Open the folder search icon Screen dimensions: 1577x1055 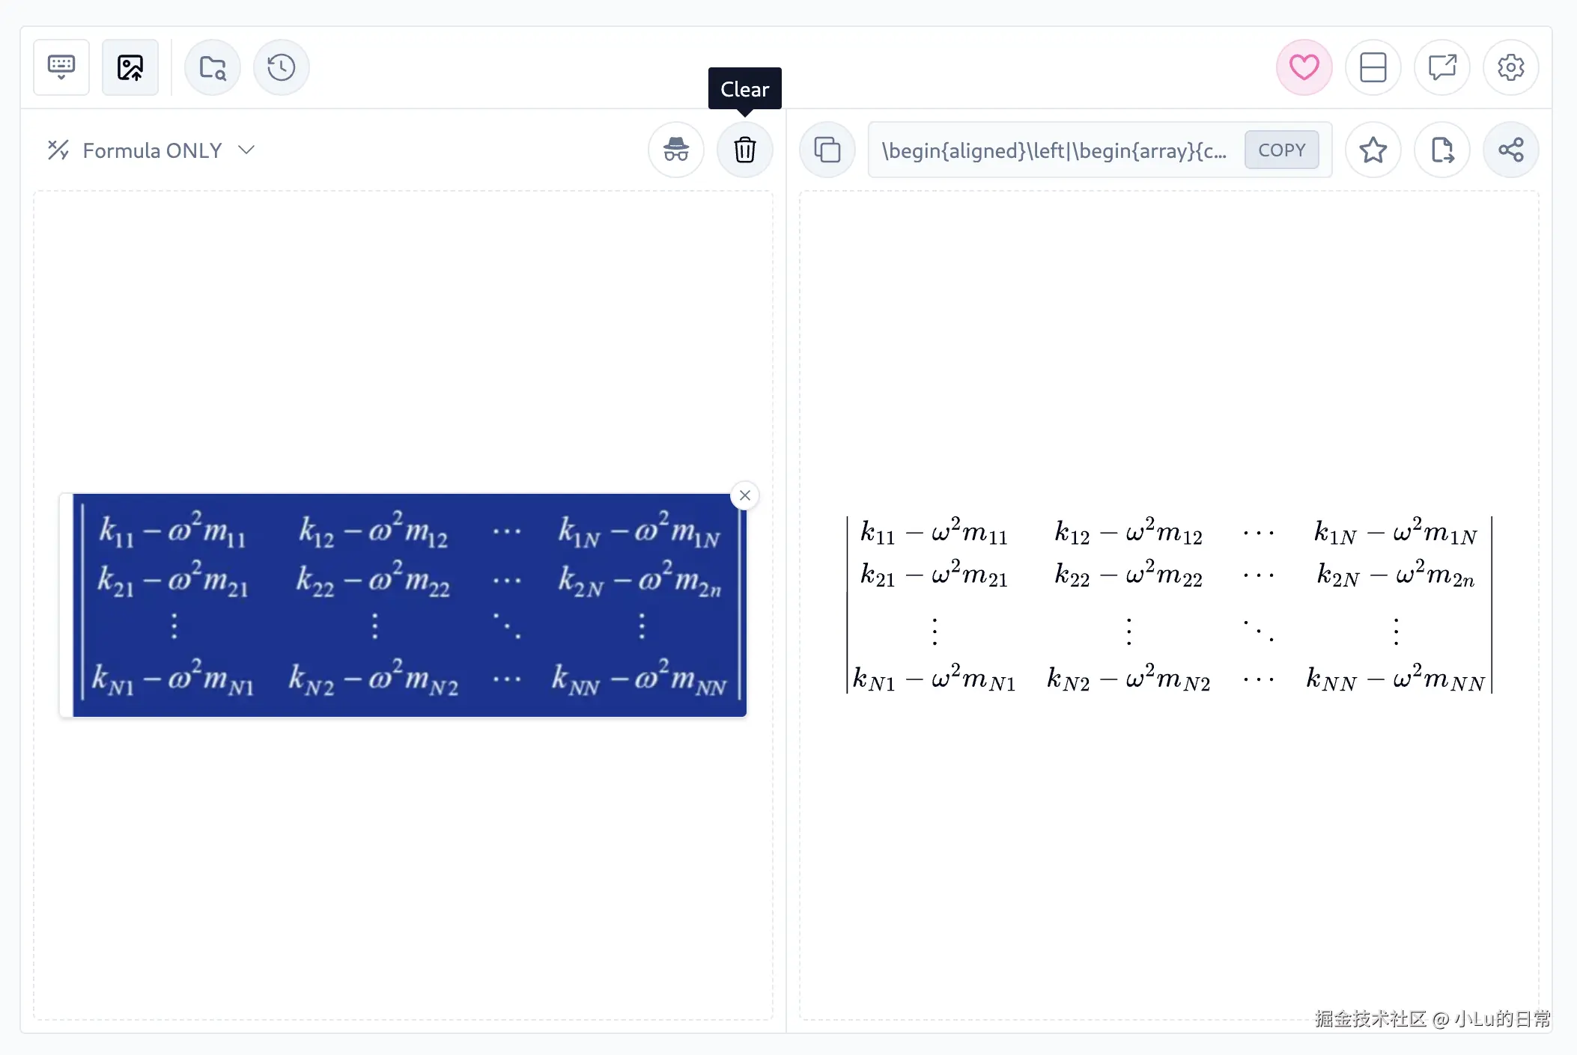[x=213, y=67]
